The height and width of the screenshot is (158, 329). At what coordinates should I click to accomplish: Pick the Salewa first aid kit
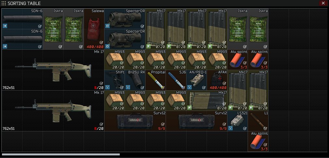click(x=94, y=29)
